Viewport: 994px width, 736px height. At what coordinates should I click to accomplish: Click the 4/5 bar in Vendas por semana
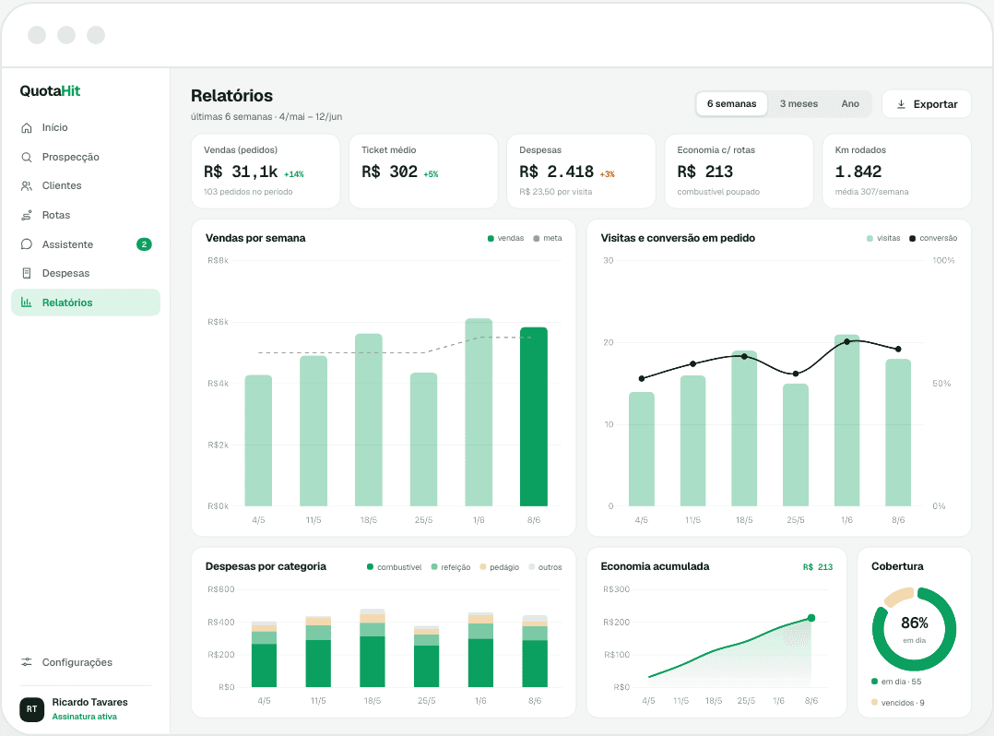(258, 441)
